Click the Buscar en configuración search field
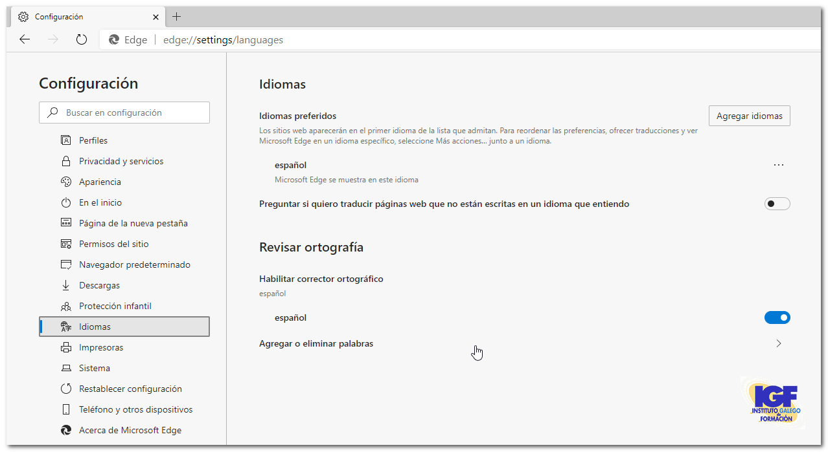The image size is (828, 452). coord(124,112)
